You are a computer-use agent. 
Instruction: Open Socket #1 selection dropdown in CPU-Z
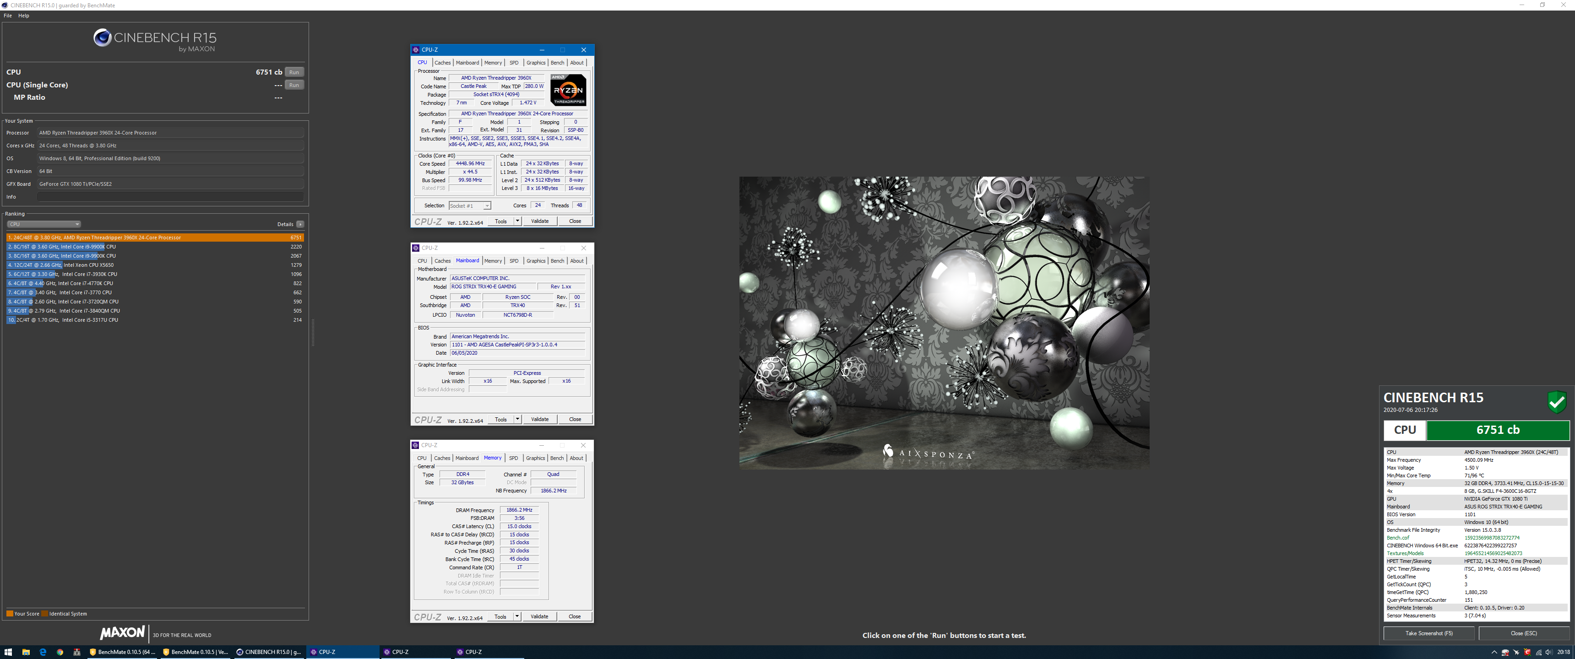[x=470, y=206]
